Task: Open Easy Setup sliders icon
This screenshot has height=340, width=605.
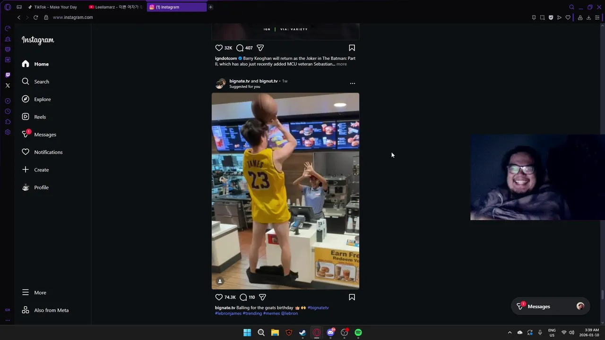Action: click(597, 17)
